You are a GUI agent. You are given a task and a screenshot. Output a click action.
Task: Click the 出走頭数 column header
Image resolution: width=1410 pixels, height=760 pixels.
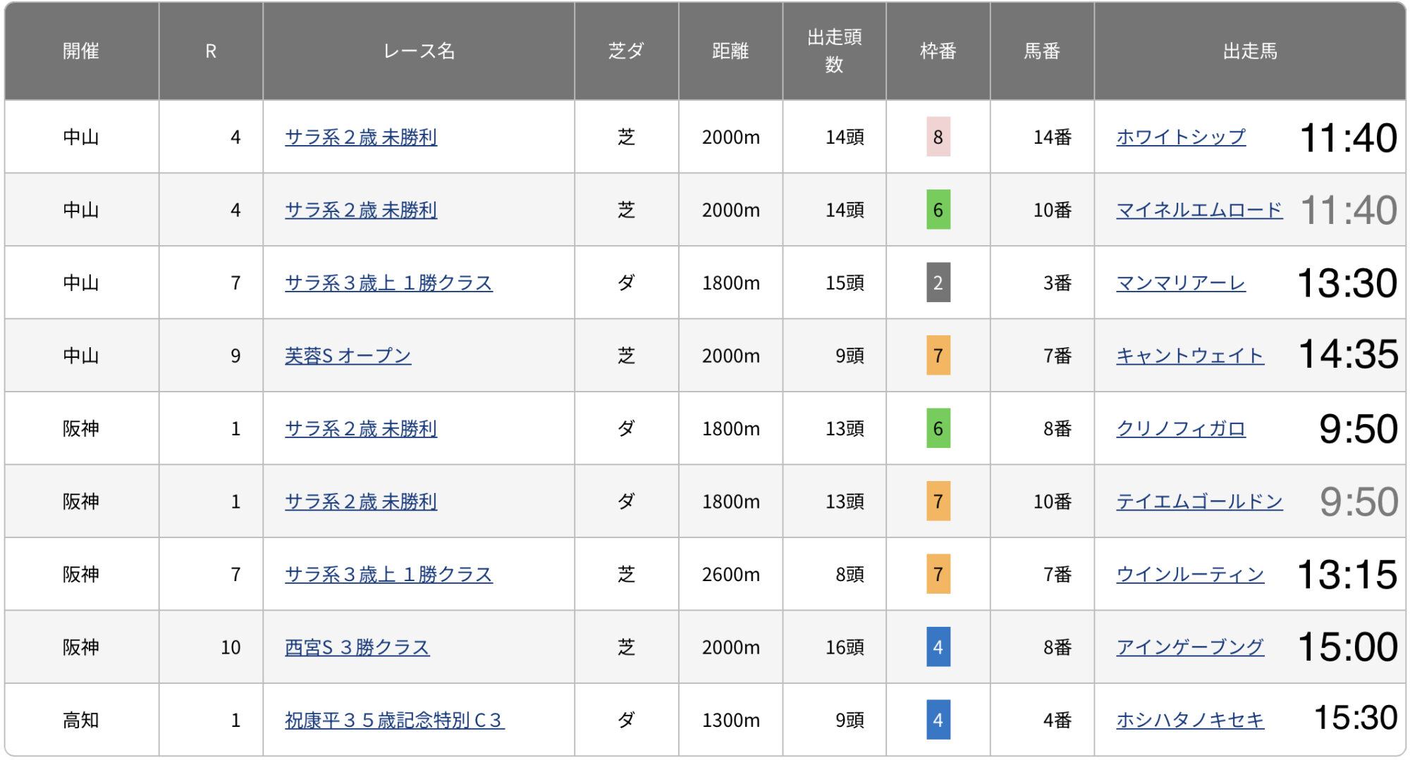coord(835,51)
